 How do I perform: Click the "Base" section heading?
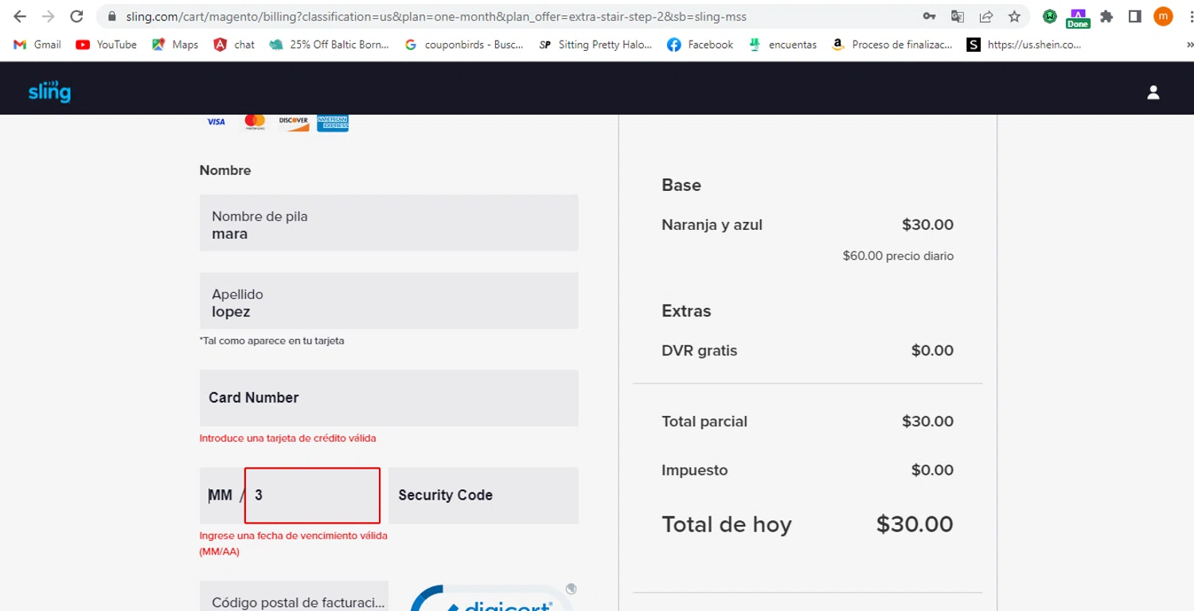(x=681, y=185)
